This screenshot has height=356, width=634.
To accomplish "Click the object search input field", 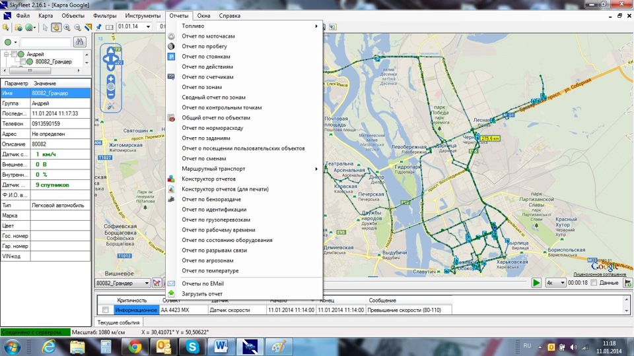I will tap(46, 42).
